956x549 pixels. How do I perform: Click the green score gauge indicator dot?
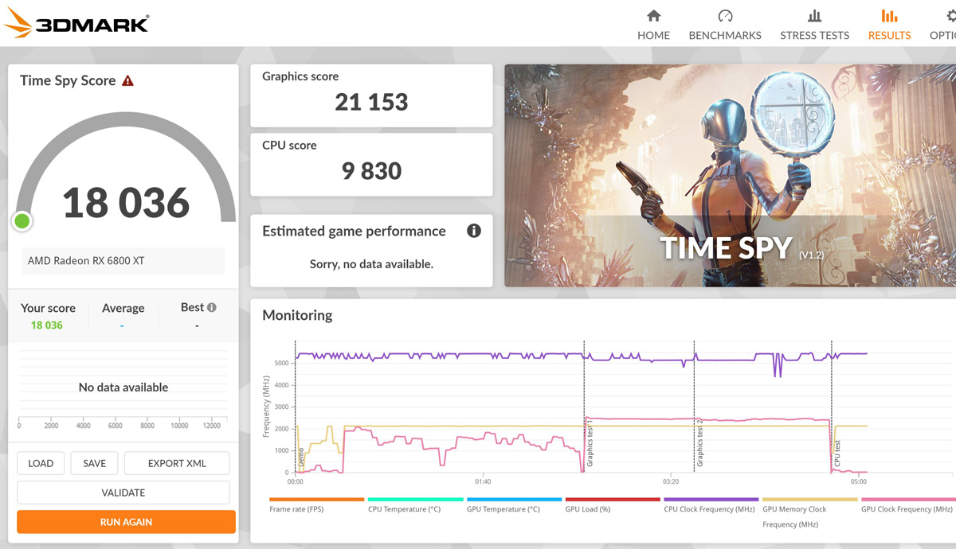22,221
